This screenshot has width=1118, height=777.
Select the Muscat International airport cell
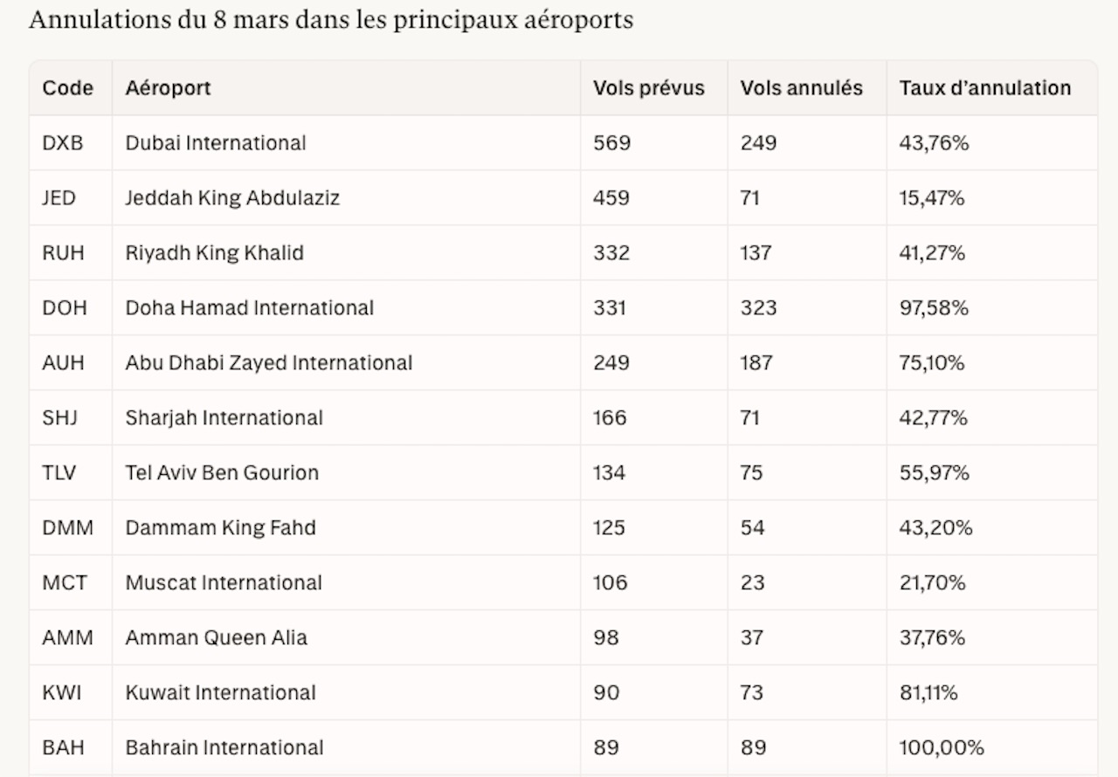(x=224, y=583)
